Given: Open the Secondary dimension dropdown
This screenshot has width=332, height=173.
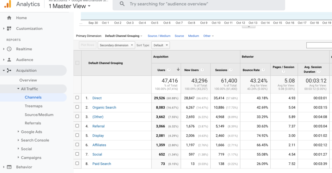Looking at the screenshot, I should click(x=116, y=45).
